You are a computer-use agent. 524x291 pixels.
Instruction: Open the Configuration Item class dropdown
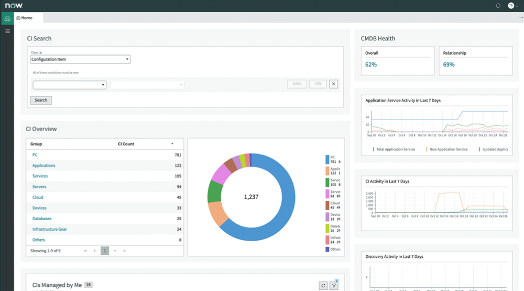click(x=80, y=59)
